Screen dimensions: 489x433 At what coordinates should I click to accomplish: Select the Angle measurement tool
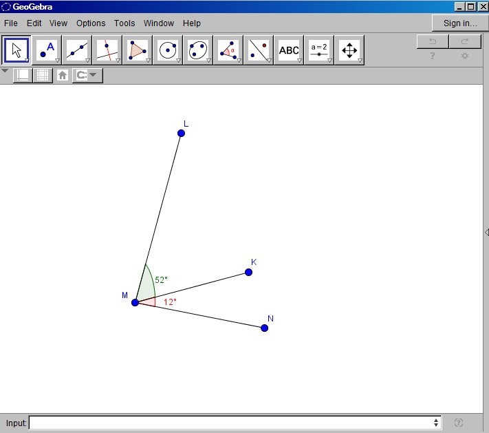(228, 50)
